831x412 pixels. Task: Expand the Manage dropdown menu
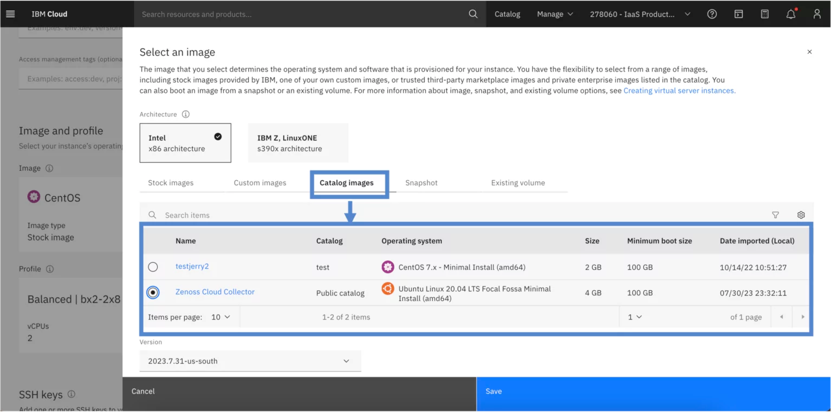click(x=555, y=14)
